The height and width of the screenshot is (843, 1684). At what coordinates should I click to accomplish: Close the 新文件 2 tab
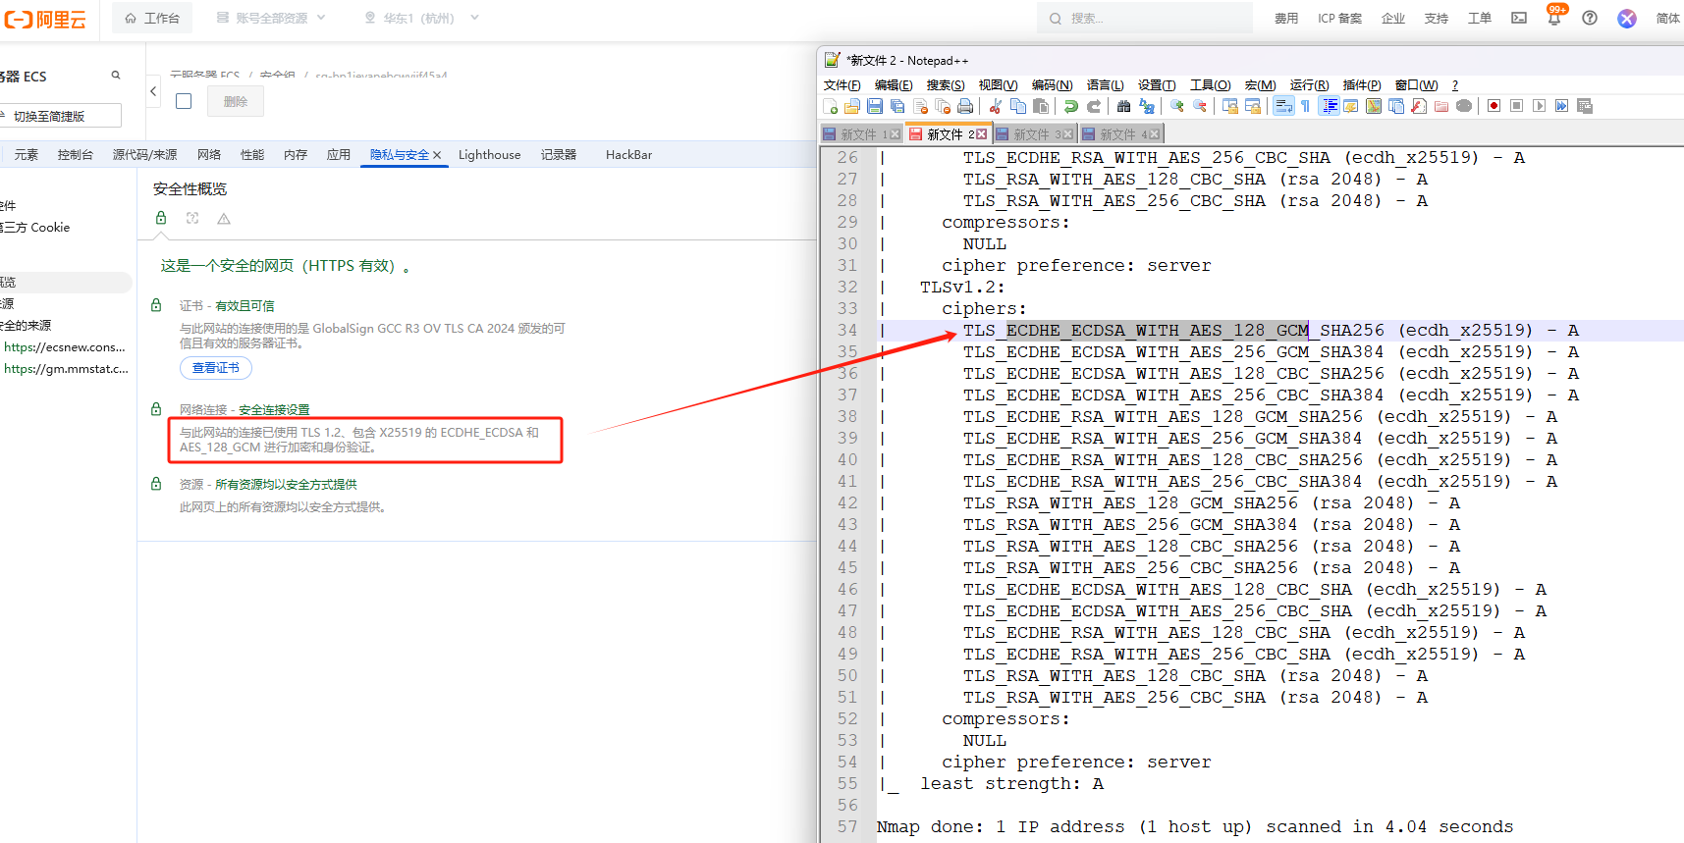pos(981,134)
